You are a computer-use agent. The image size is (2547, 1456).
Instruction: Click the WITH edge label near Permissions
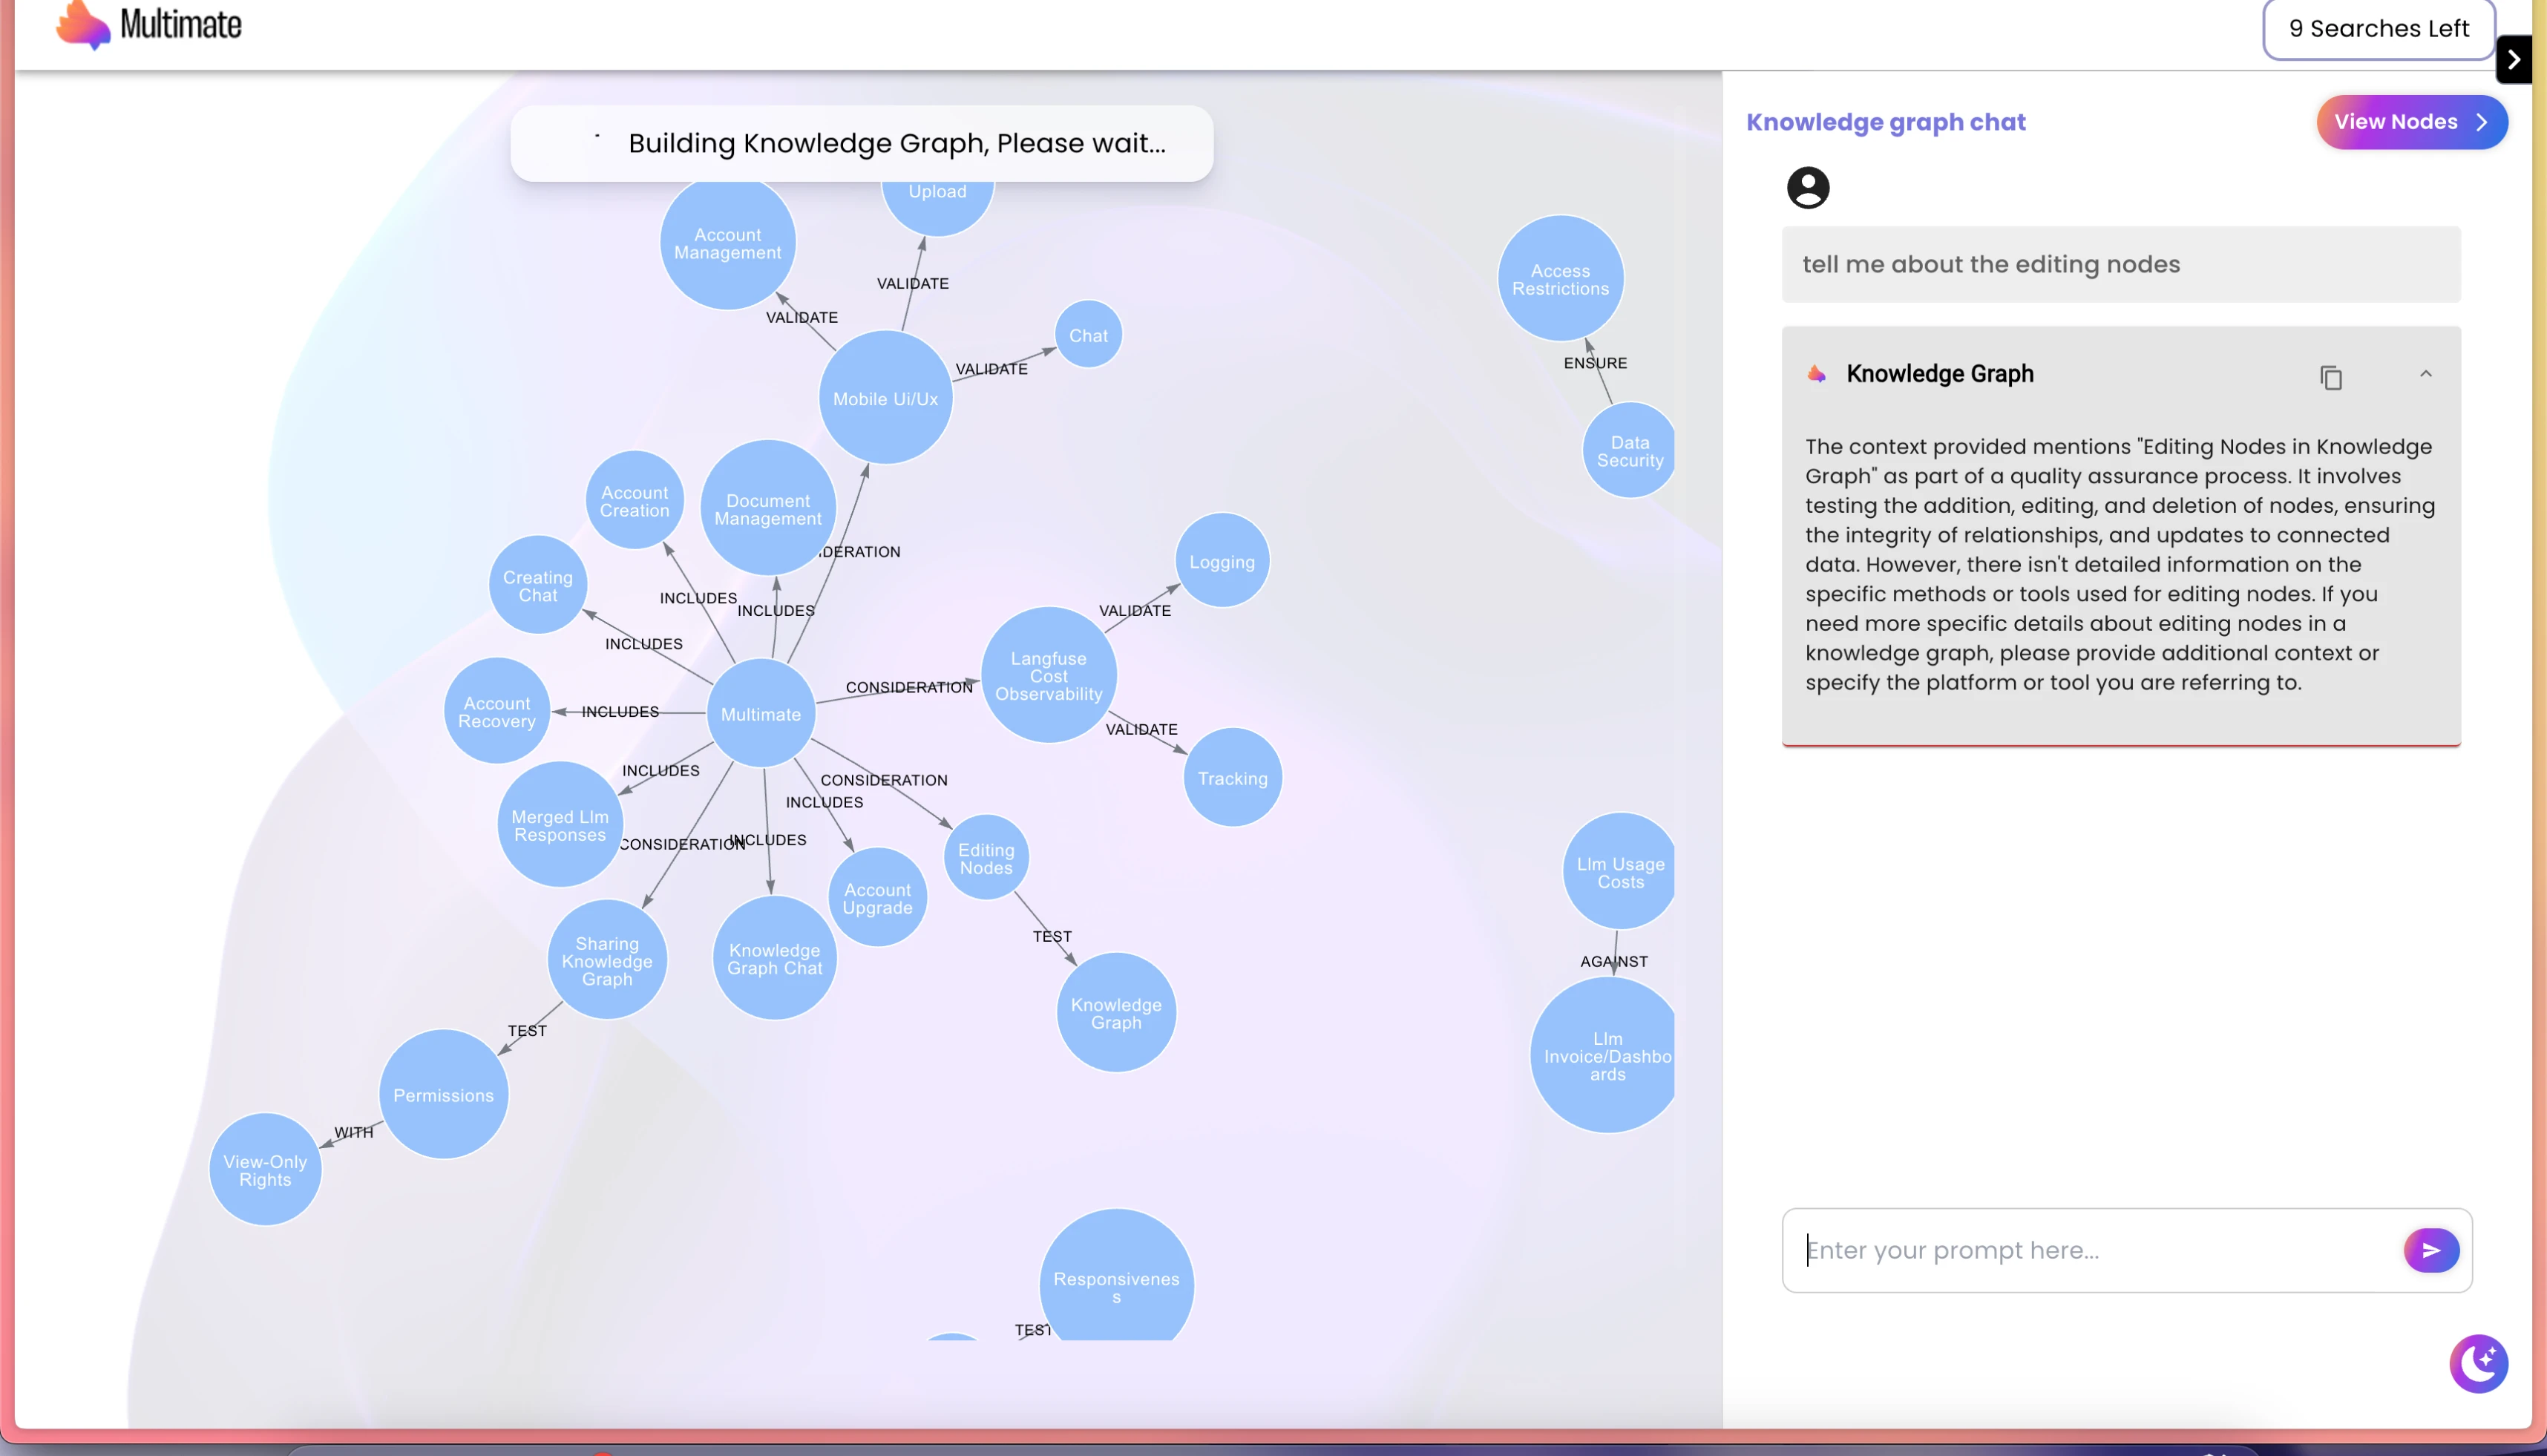coord(353,1132)
